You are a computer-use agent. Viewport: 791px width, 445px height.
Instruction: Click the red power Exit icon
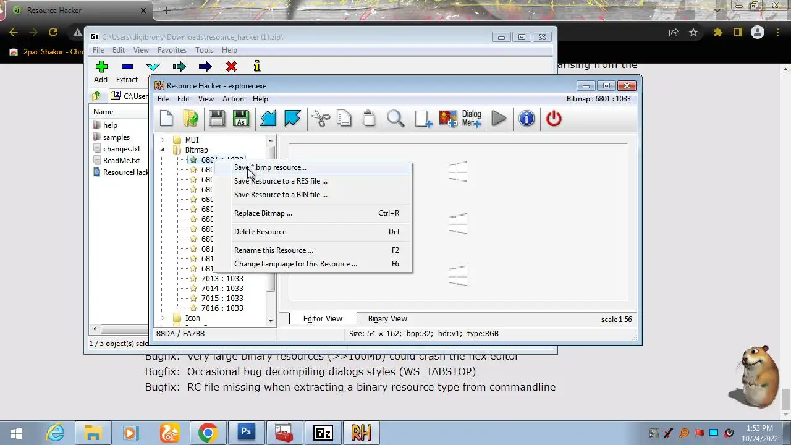pyautogui.click(x=554, y=118)
